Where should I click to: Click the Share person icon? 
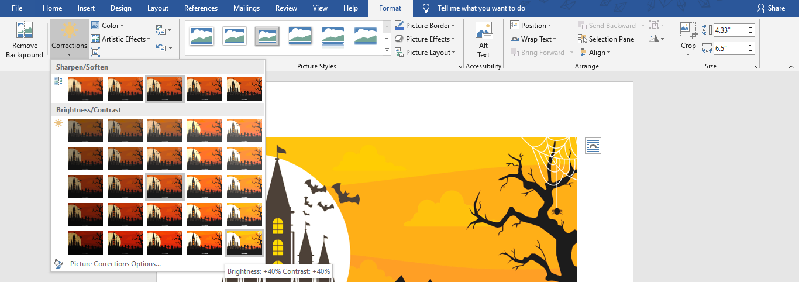pyautogui.click(x=760, y=8)
